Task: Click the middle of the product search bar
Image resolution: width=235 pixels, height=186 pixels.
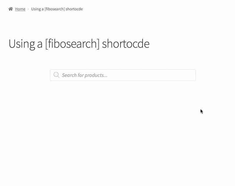Action: 123,75
